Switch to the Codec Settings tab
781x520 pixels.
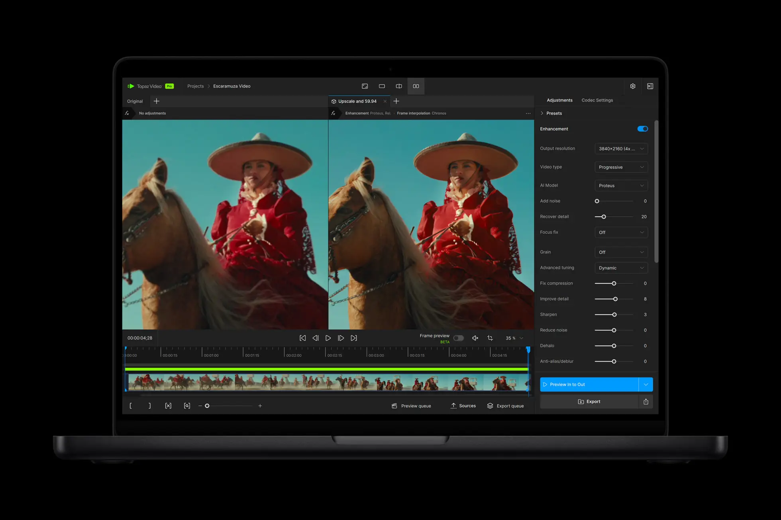597,100
